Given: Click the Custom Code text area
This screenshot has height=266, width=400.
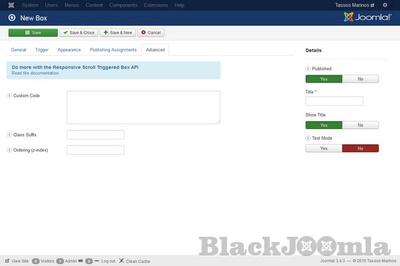Looking at the screenshot, I should tap(143, 107).
